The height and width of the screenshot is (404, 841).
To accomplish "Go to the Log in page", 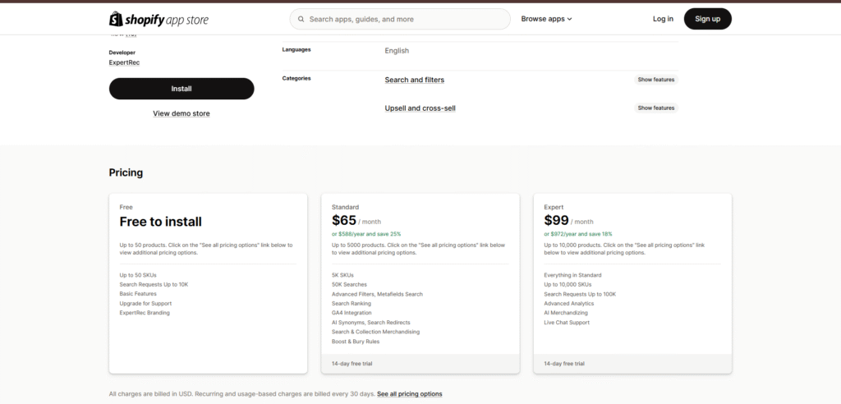I will (x=663, y=19).
